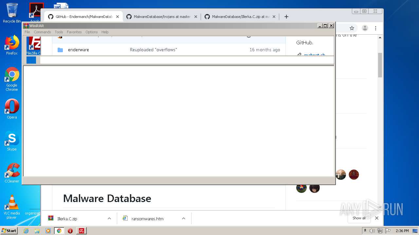The height and width of the screenshot is (235, 419).
Task: Open WinRAR Tools menu
Action: tap(59, 32)
